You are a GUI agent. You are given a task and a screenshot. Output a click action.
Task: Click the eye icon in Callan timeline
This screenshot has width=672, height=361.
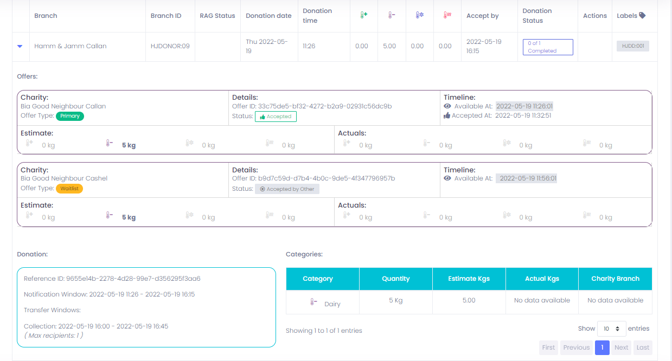[x=447, y=106]
